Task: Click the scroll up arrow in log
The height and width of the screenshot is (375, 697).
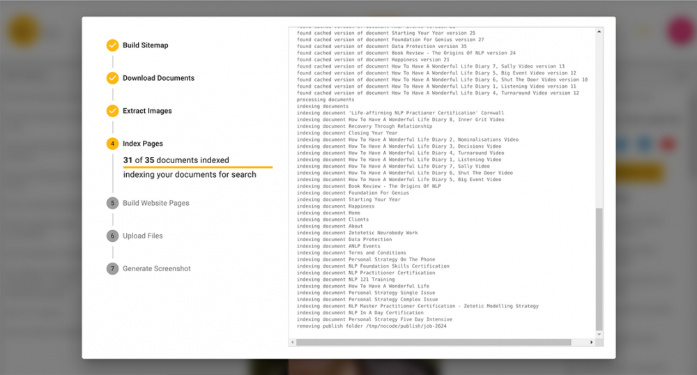Action: 599,31
